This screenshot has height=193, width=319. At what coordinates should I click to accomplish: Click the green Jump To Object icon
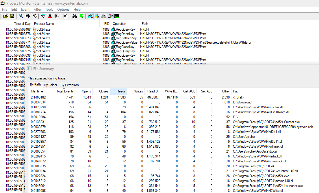coord(81,16)
